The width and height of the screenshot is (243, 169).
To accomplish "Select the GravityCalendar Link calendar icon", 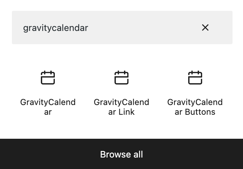I will coord(121,78).
